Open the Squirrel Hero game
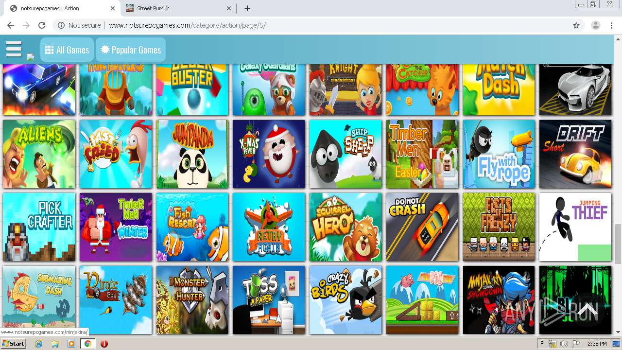Viewport: 622px width, 350px height. 346,227
